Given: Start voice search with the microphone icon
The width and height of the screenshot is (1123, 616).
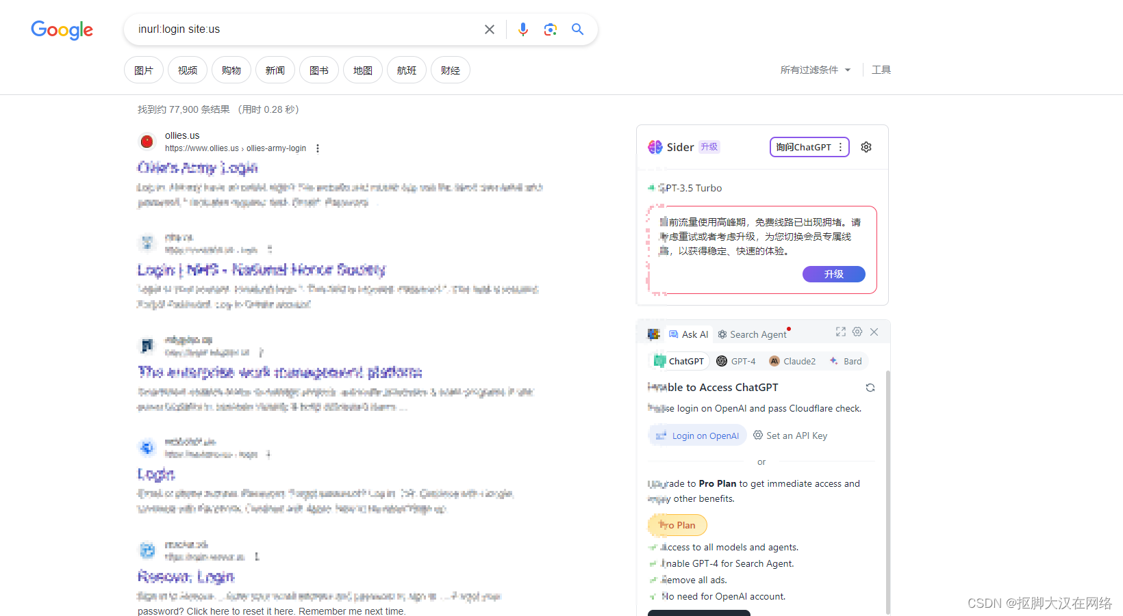Looking at the screenshot, I should [523, 29].
